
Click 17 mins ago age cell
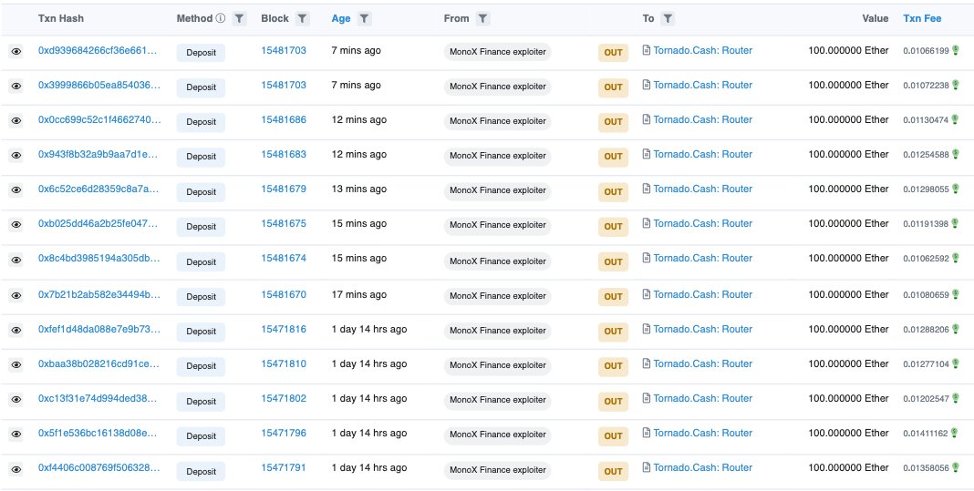tap(359, 294)
